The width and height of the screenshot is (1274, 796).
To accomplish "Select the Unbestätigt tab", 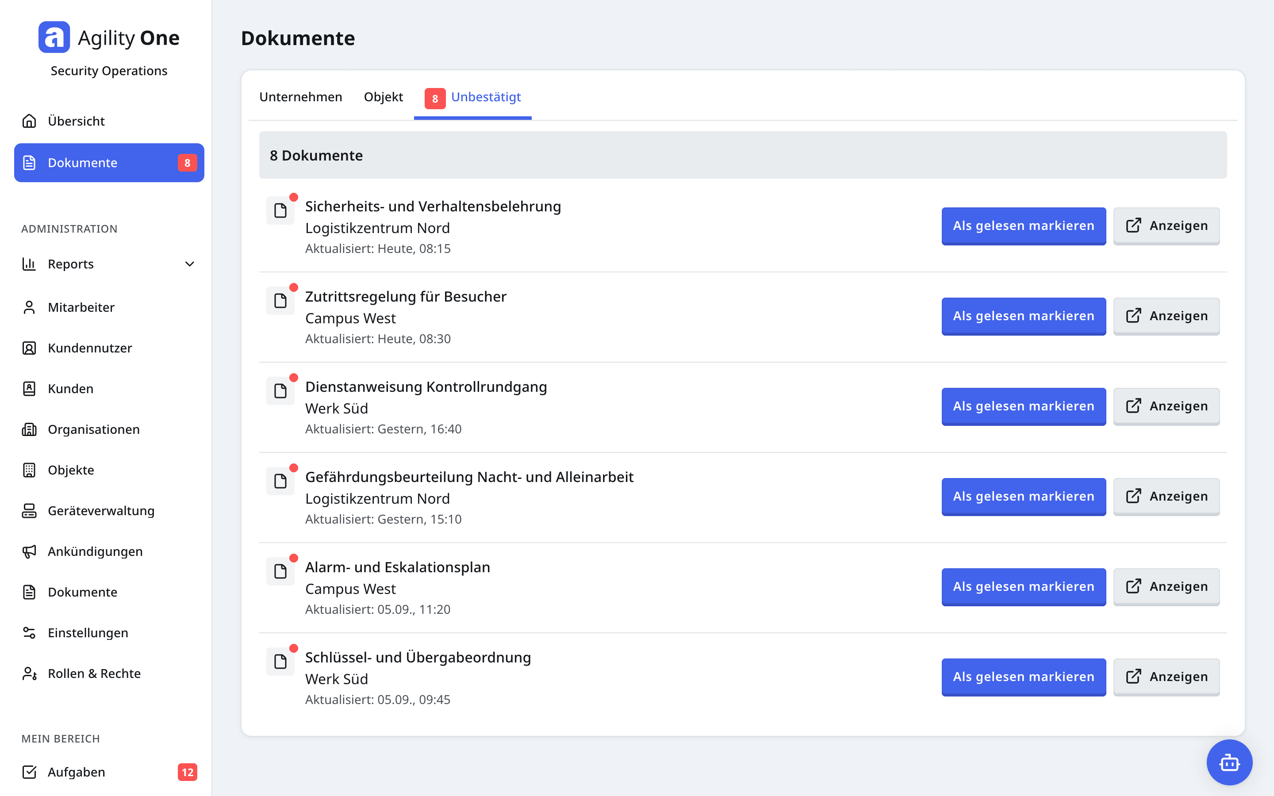I will [x=473, y=98].
